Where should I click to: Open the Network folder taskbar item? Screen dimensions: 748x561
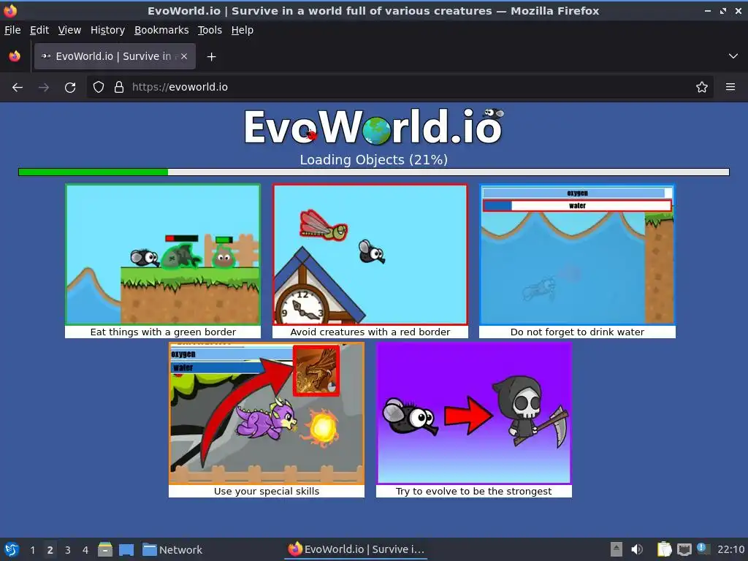[172, 550]
